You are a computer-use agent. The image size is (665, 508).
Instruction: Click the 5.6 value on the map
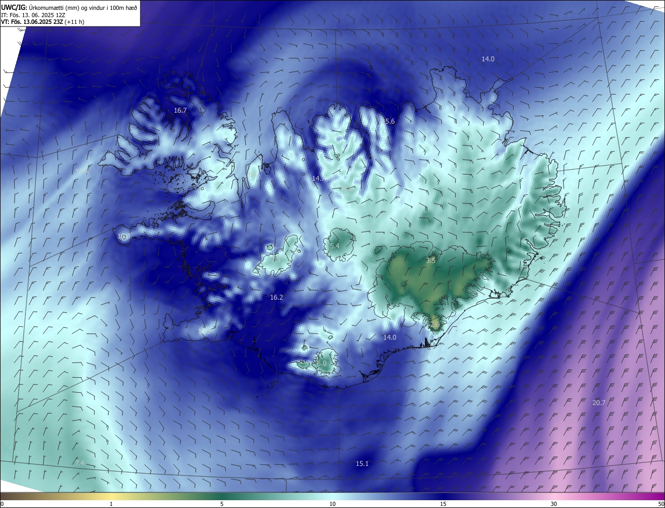390,121
